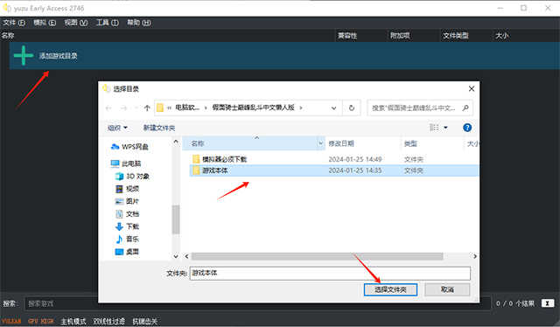Click the dialog search box
Viewport: 560px width, 327px height.
tap(420, 108)
